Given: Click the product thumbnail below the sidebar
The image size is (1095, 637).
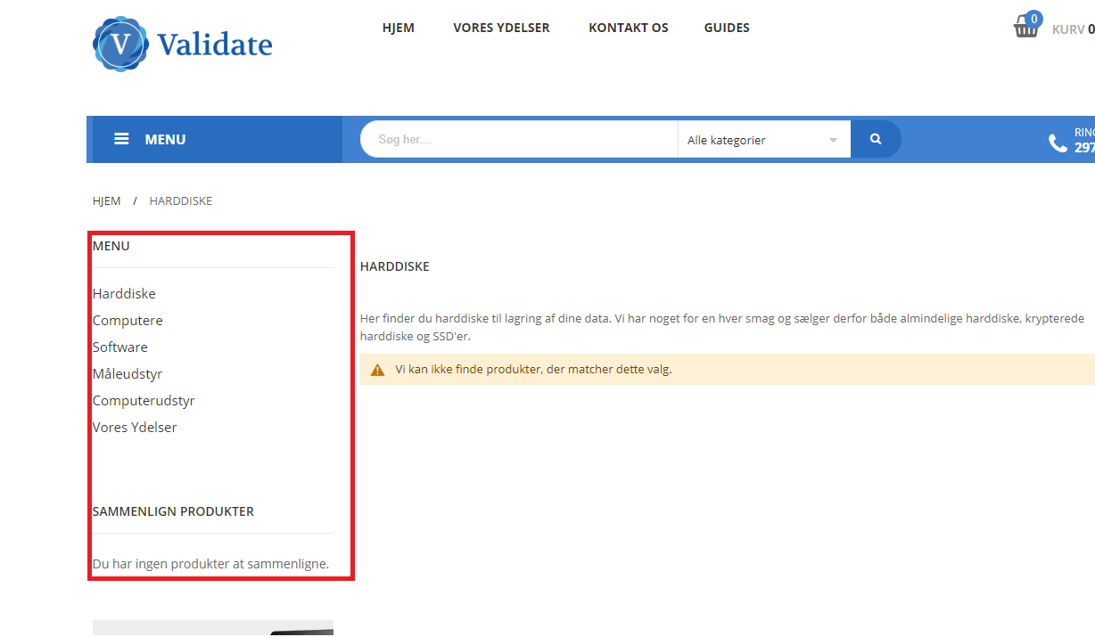Looking at the screenshot, I should (x=212, y=628).
